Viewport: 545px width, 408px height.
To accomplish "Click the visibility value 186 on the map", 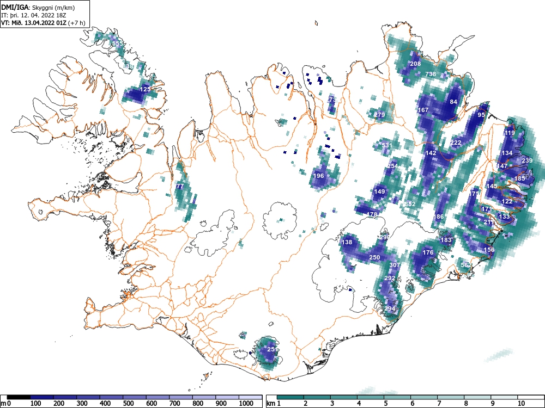I will (438, 217).
